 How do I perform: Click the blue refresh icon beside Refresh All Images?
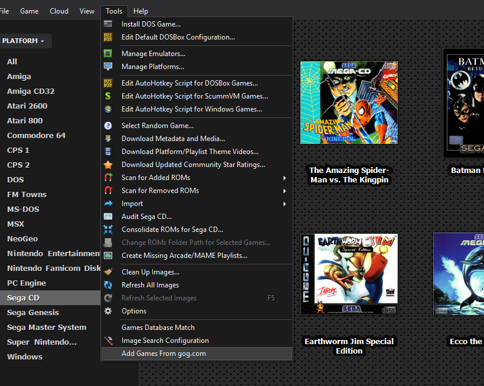108,285
